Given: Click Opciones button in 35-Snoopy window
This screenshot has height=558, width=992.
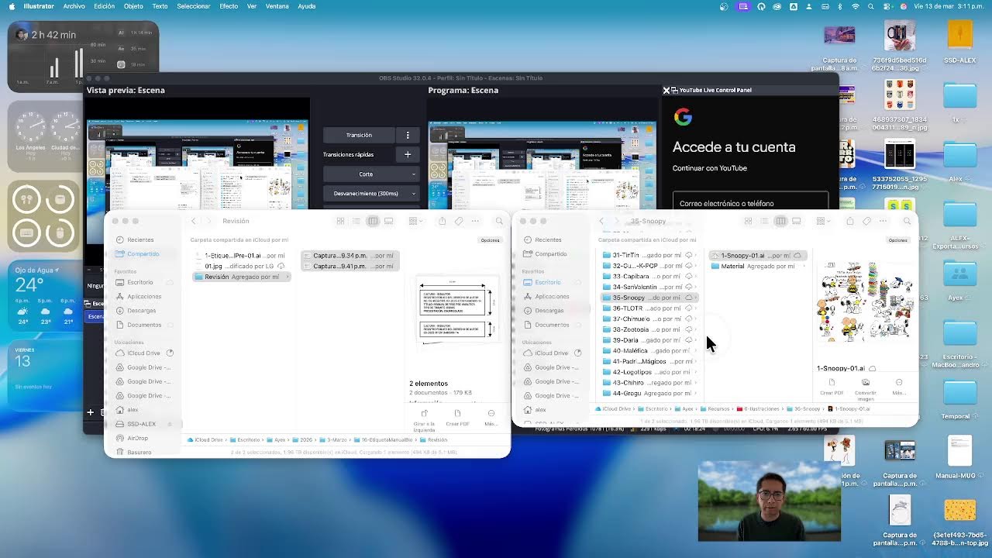Looking at the screenshot, I should tap(897, 240).
